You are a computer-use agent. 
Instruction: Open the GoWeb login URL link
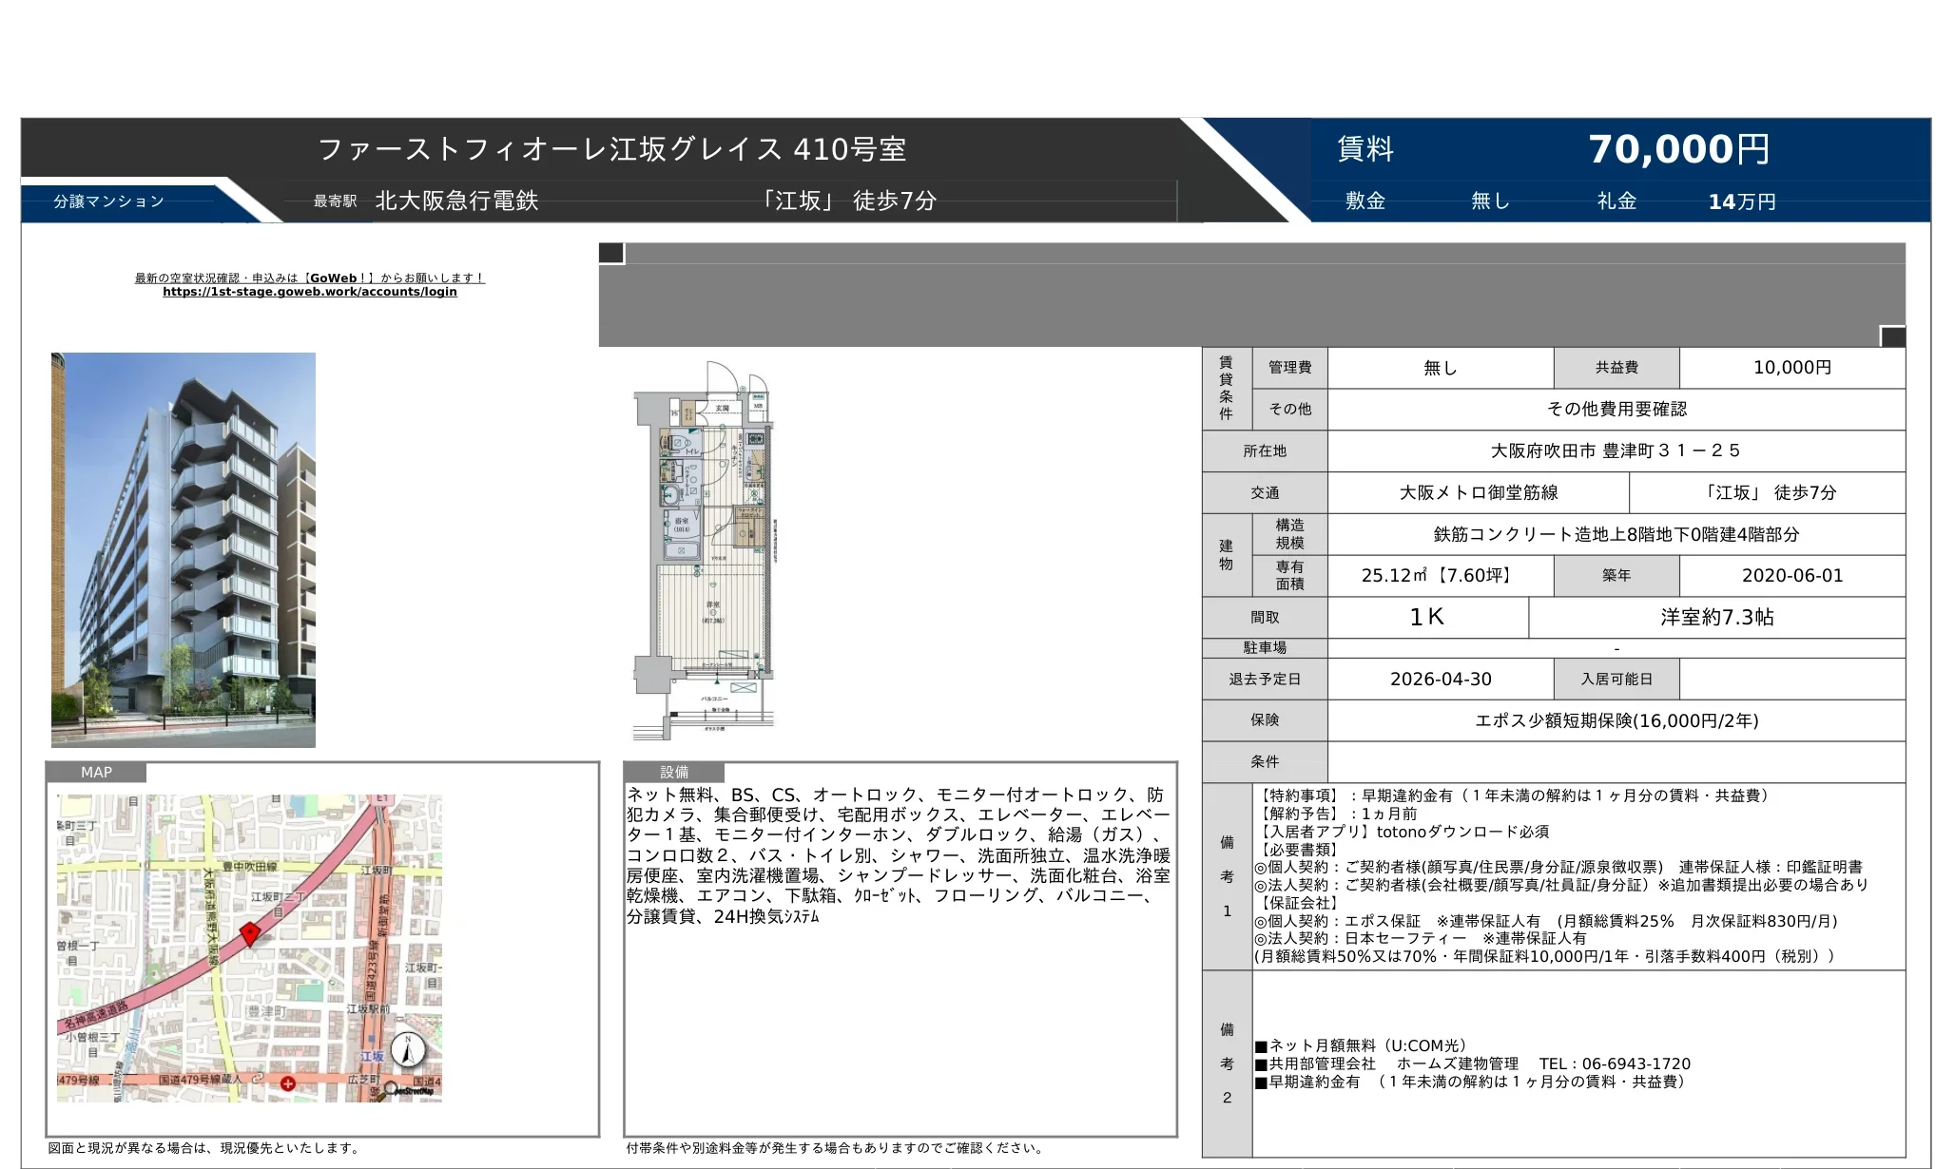tap(310, 292)
